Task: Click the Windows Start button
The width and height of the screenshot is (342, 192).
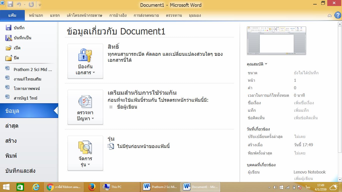Action: [6, 187]
